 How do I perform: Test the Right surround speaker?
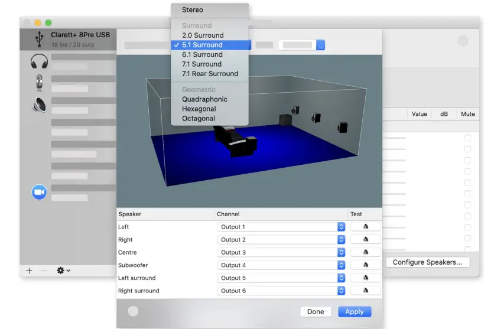pos(365,290)
